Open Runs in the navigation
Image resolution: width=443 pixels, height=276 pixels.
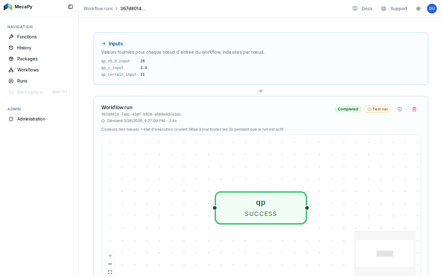pos(39,81)
